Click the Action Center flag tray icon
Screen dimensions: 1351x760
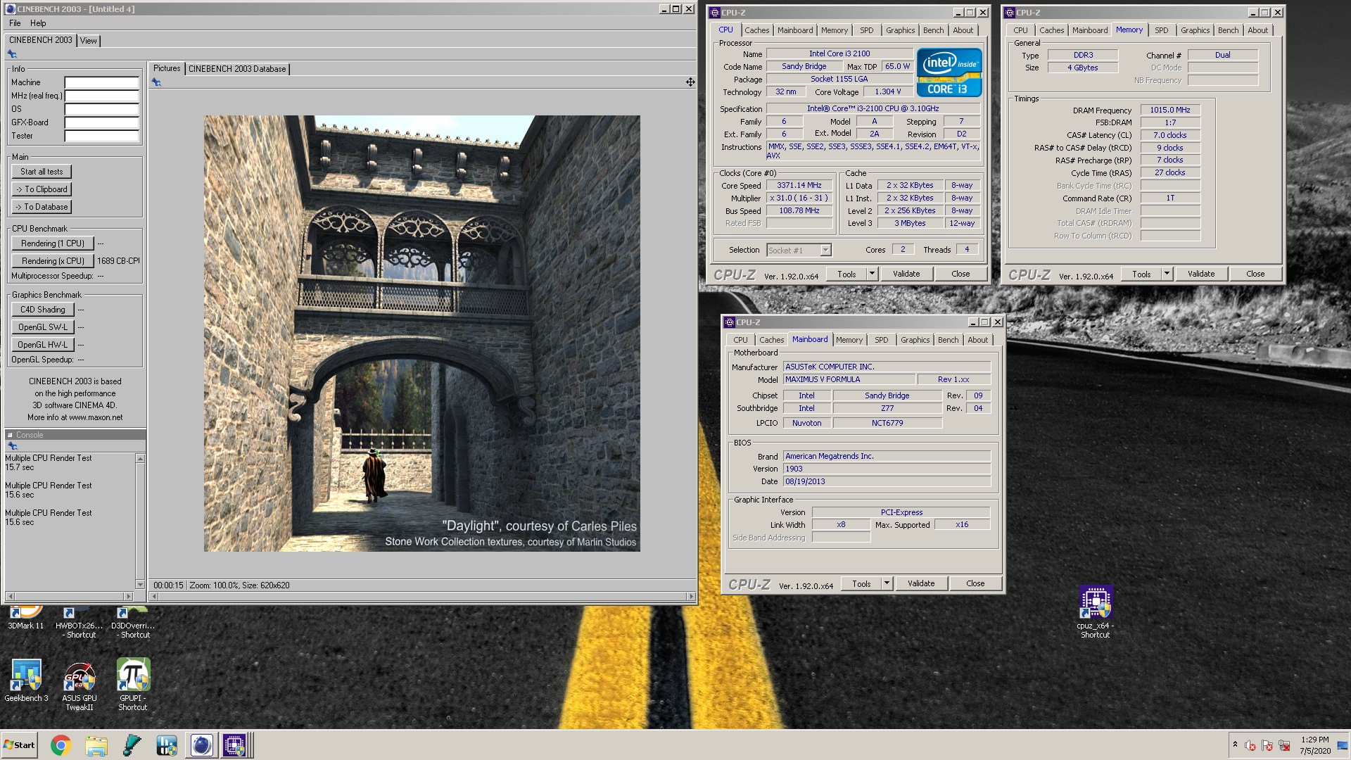(1267, 746)
